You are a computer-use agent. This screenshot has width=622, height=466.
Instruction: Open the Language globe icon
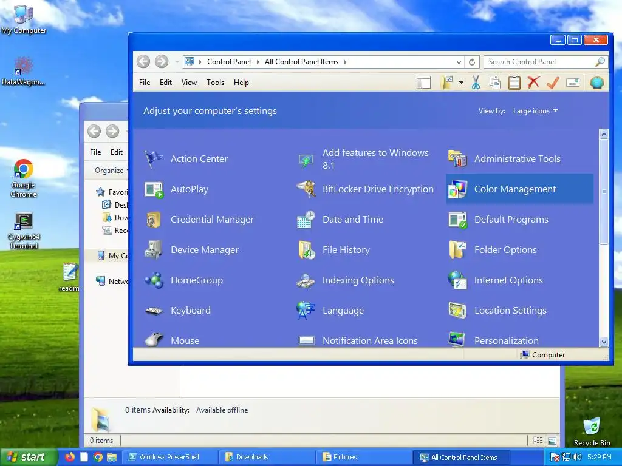pos(306,311)
